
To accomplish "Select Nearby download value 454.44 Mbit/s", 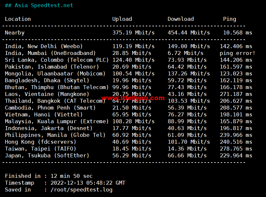I will tap(189, 33).
